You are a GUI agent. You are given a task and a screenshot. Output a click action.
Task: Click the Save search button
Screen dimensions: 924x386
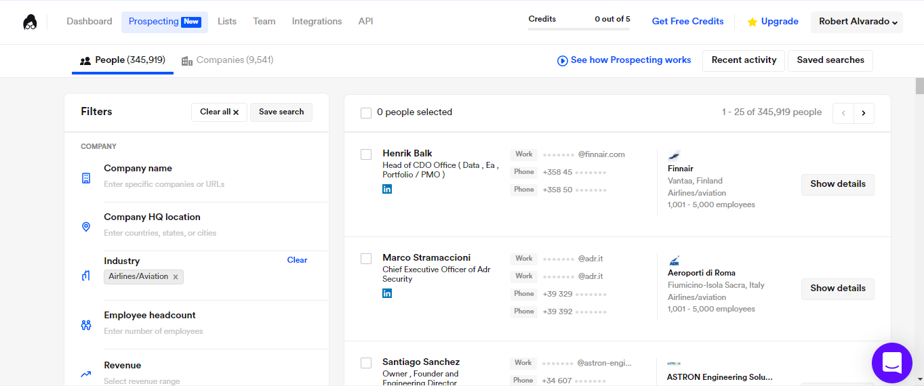click(x=281, y=112)
